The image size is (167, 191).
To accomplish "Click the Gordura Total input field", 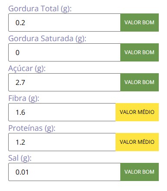I will tap(64, 23).
